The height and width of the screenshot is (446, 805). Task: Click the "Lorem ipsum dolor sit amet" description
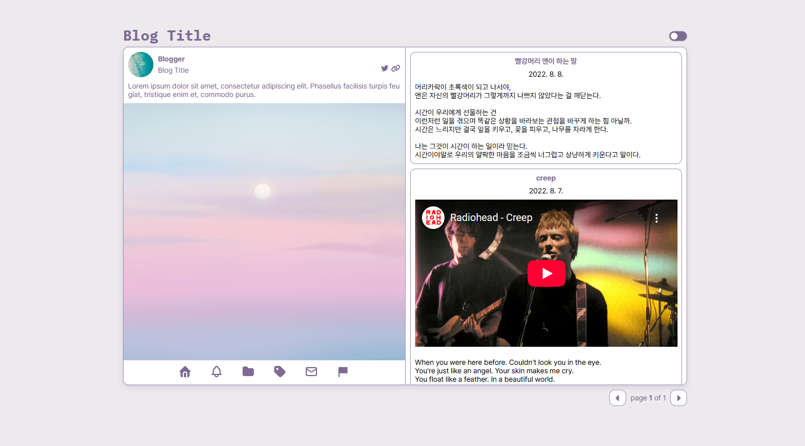click(x=264, y=90)
